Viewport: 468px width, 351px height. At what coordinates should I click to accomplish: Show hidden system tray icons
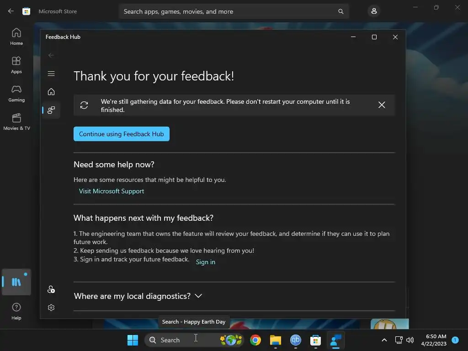pyautogui.click(x=384, y=340)
